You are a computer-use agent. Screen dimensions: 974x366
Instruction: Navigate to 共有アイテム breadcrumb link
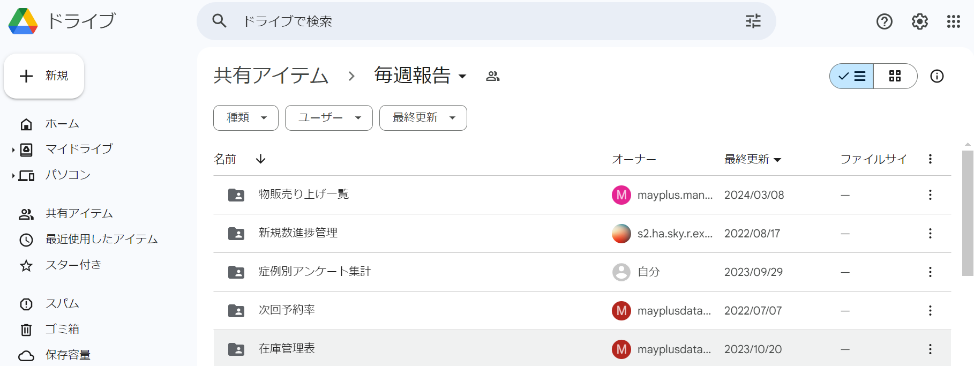click(271, 76)
